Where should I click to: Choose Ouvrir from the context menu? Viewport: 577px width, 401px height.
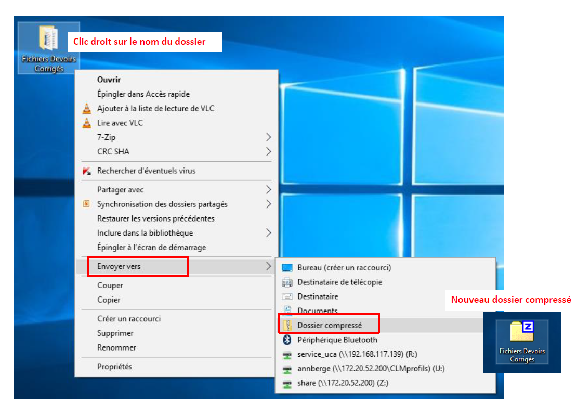tap(109, 80)
